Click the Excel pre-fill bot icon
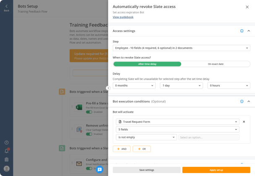255x176 pixels. tap(79, 107)
